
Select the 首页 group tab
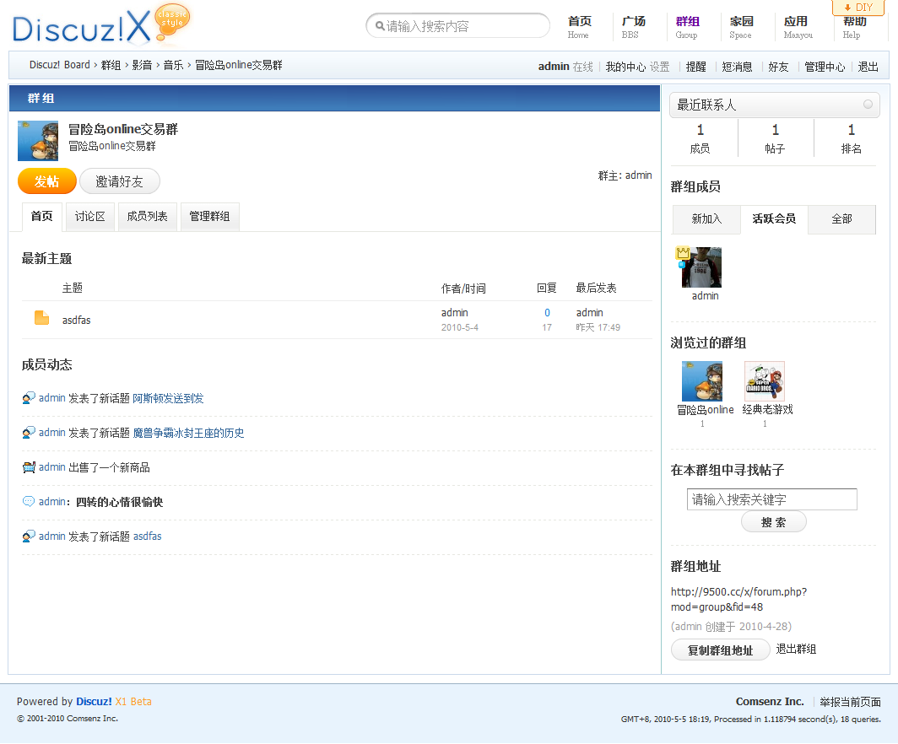(42, 216)
